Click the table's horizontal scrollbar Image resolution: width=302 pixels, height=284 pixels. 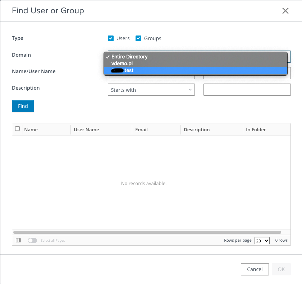click(x=147, y=232)
